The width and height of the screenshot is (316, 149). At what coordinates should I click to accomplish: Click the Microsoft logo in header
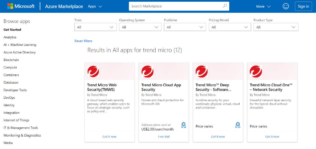21,6
